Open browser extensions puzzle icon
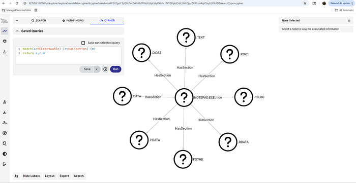The width and height of the screenshot is (356, 183). [314, 4]
